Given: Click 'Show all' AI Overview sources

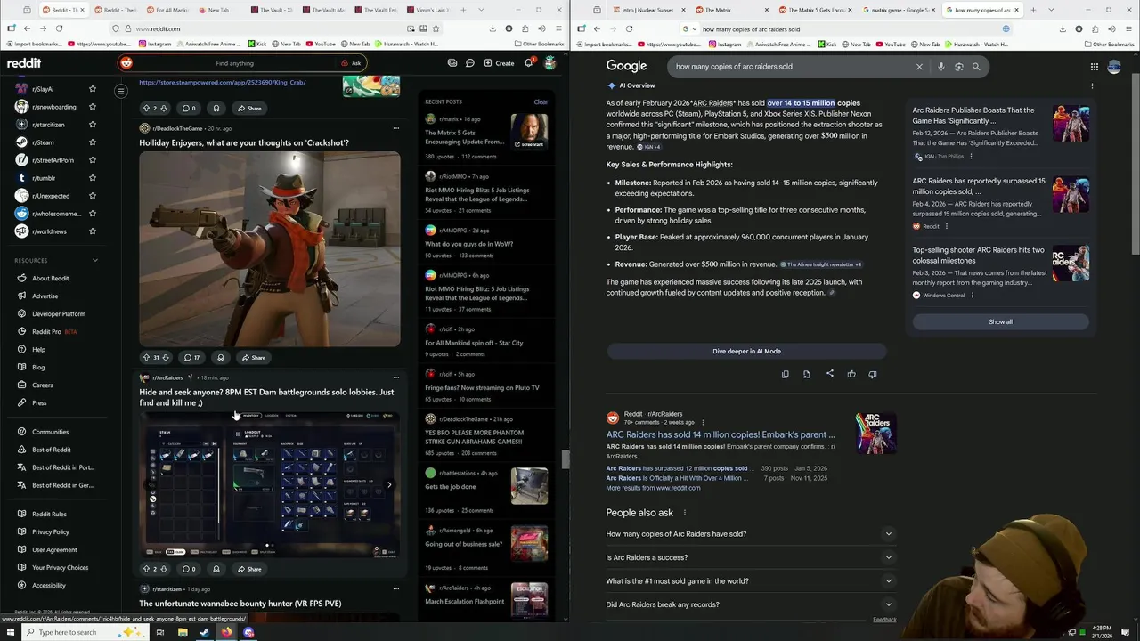Looking at the screenshot, I should [x=1000, y=322].
